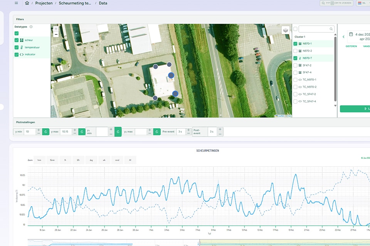Open the Scheurmeting breadcrumb link

(x=75, y=3)
